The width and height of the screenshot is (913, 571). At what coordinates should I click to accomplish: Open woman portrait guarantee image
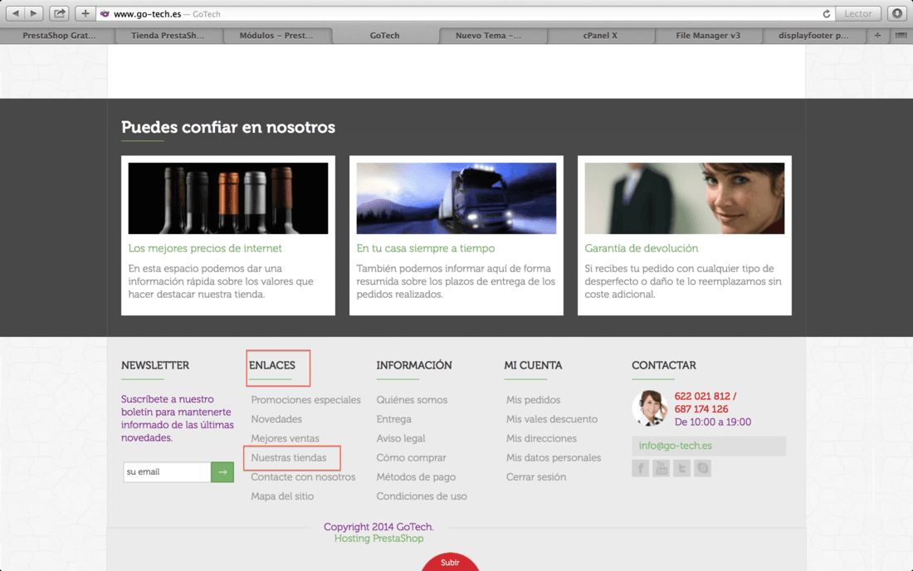point(685,198)
